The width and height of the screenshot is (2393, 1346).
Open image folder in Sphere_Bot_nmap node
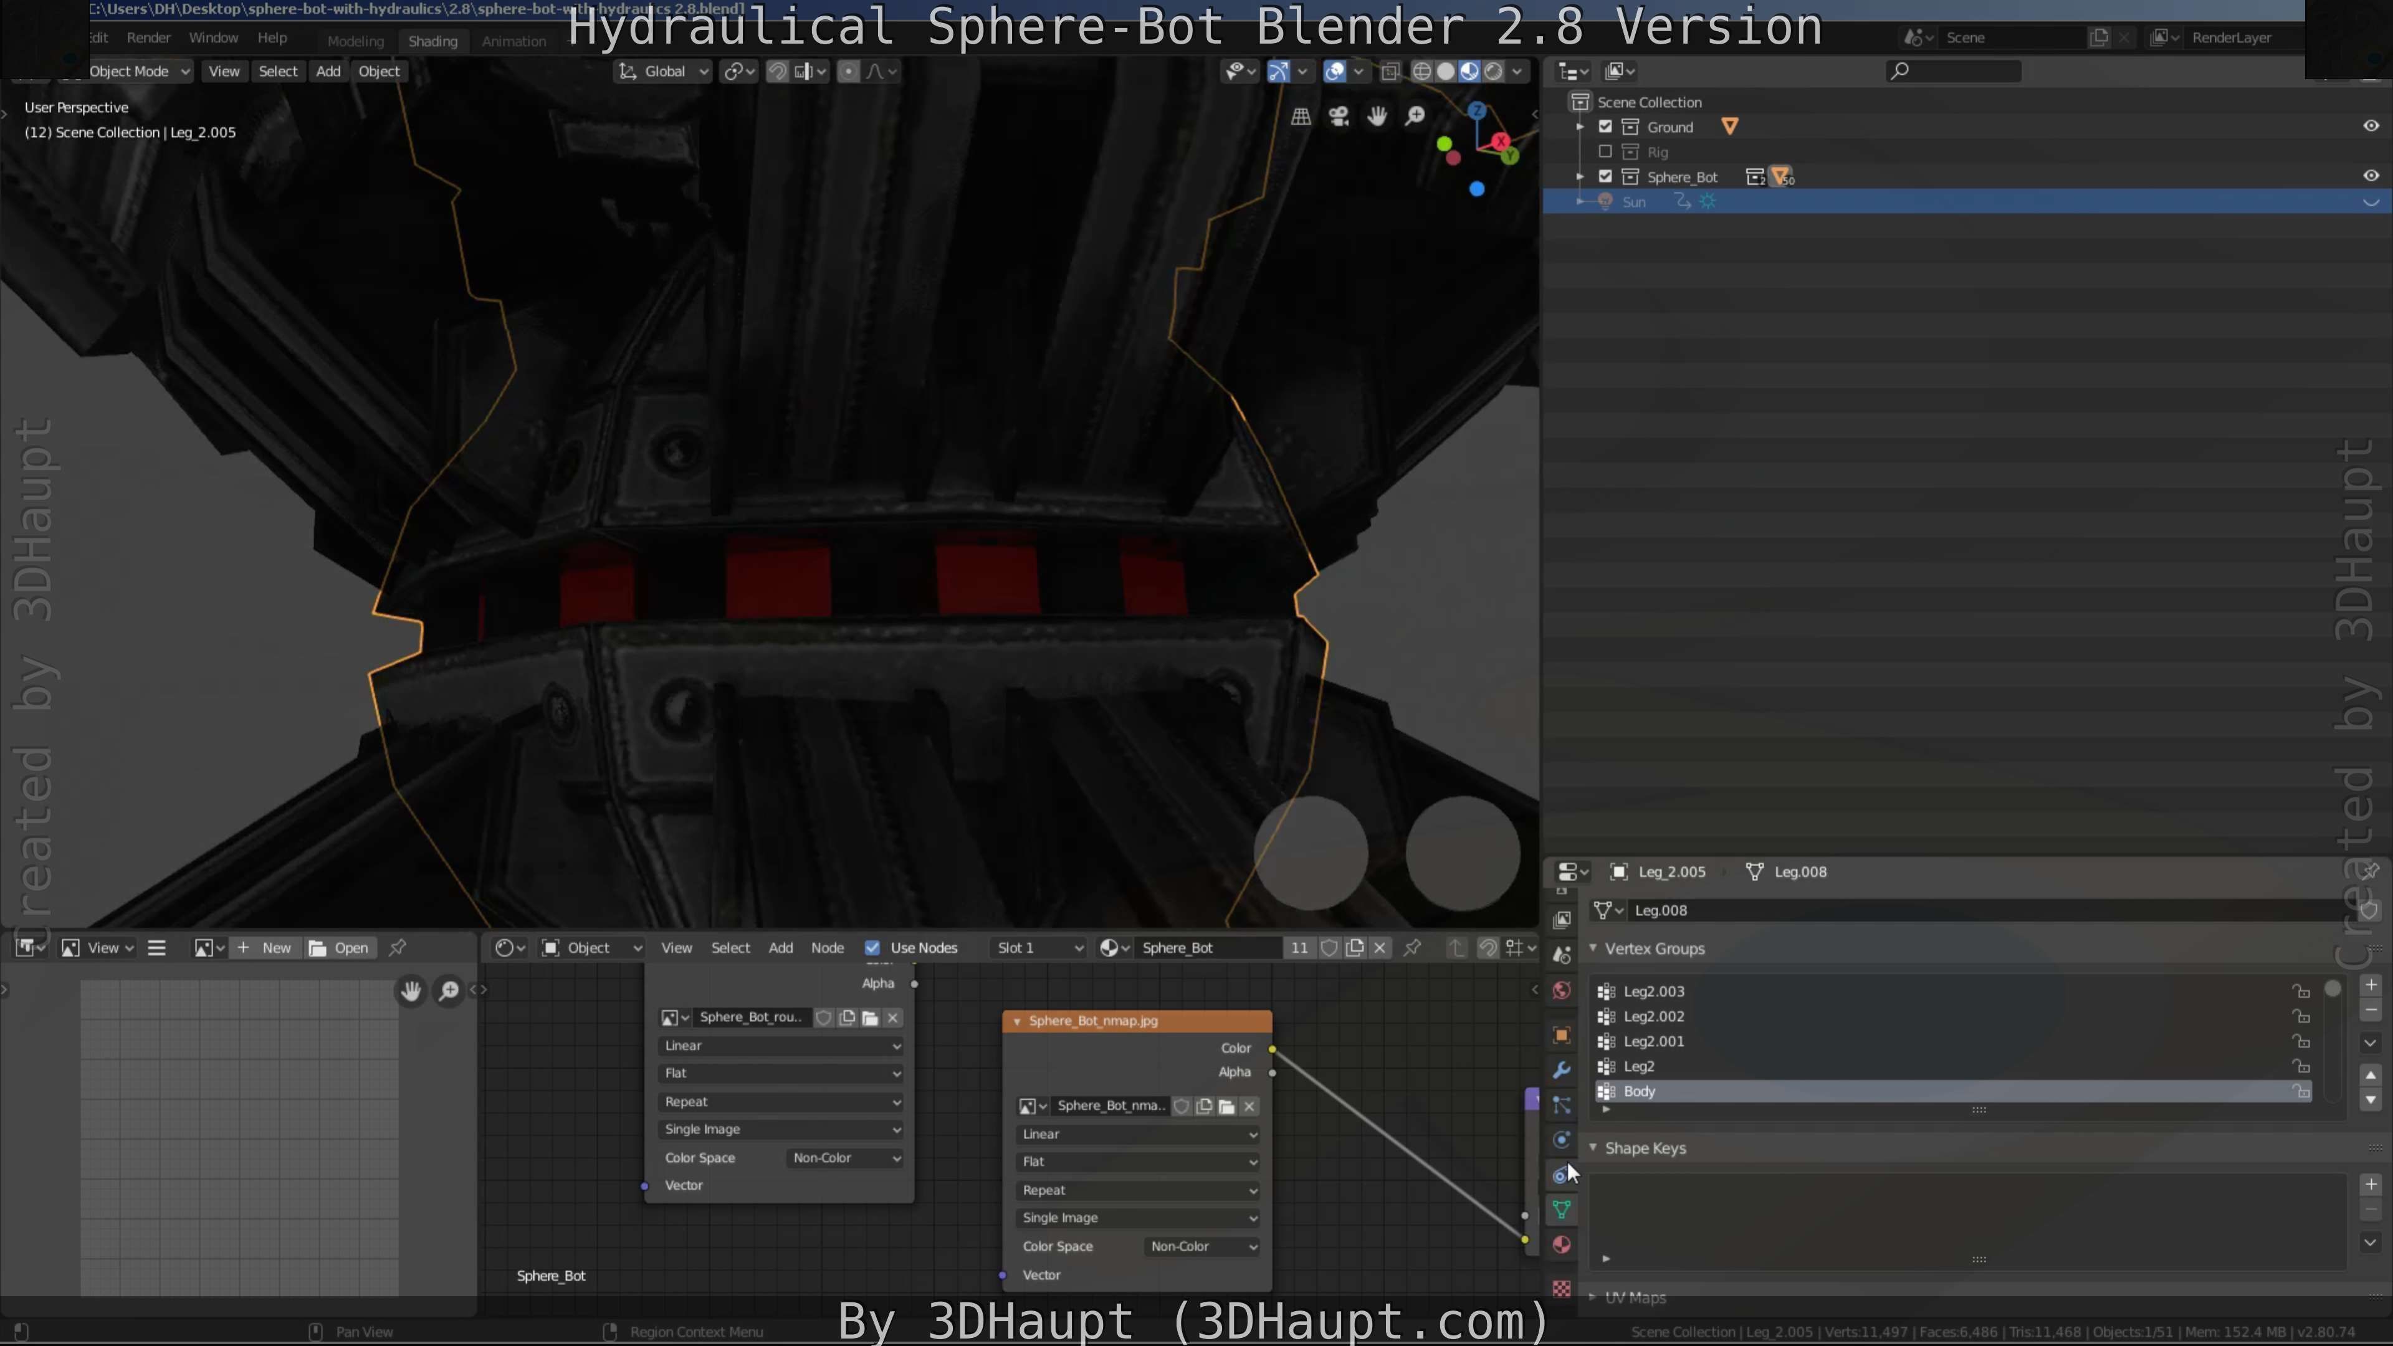coord(1226,1105)
